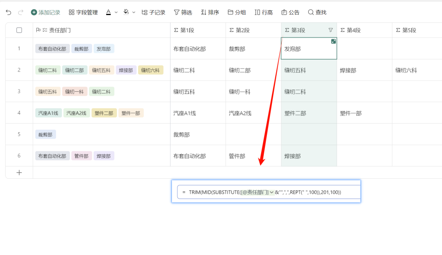This screenshot has width=442, height=255.
Task: Tick the select-all checkbox in header
Action: [19, 30]
